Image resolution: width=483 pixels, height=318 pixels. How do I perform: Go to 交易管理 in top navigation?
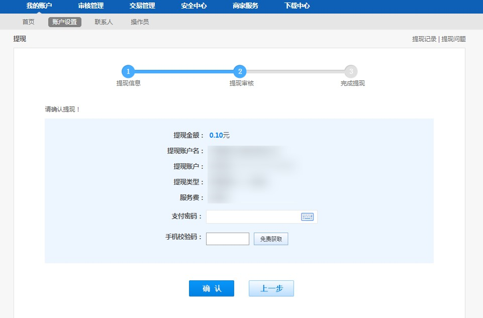pyautogui.click(x=142, y=6)
